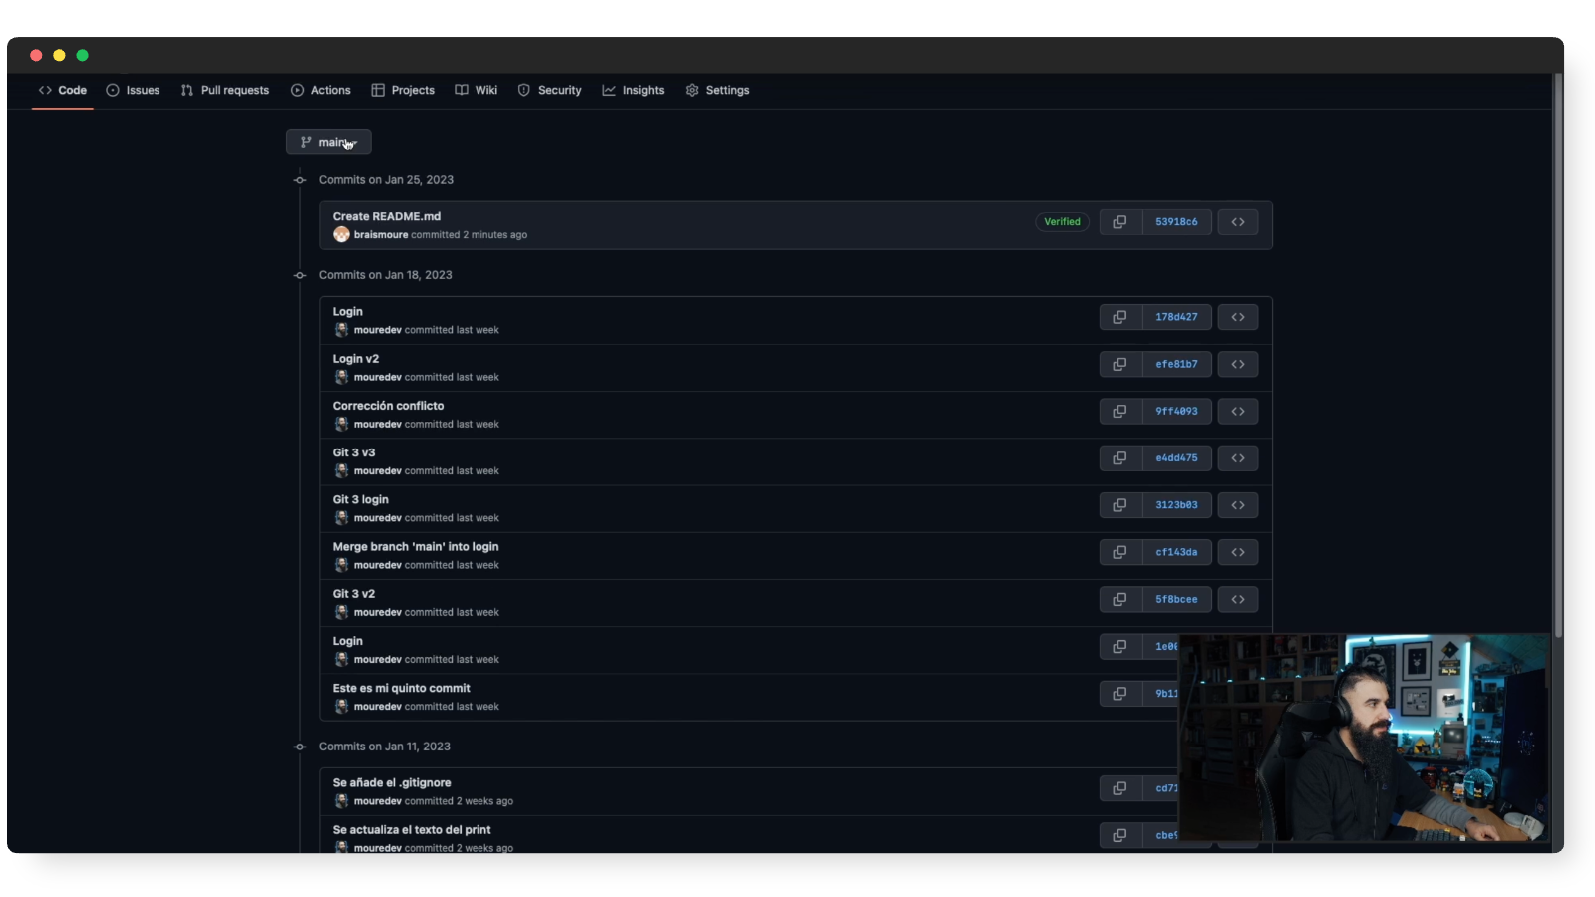Viewport: 1595px width, 897px height.
Task: Copy SHA for Create README.md commit
Action: pos(1119,222)
